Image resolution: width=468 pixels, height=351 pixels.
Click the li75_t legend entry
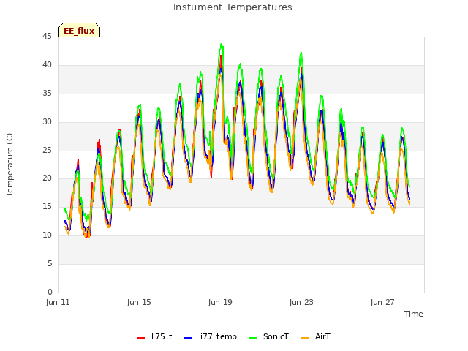point(154,337)
